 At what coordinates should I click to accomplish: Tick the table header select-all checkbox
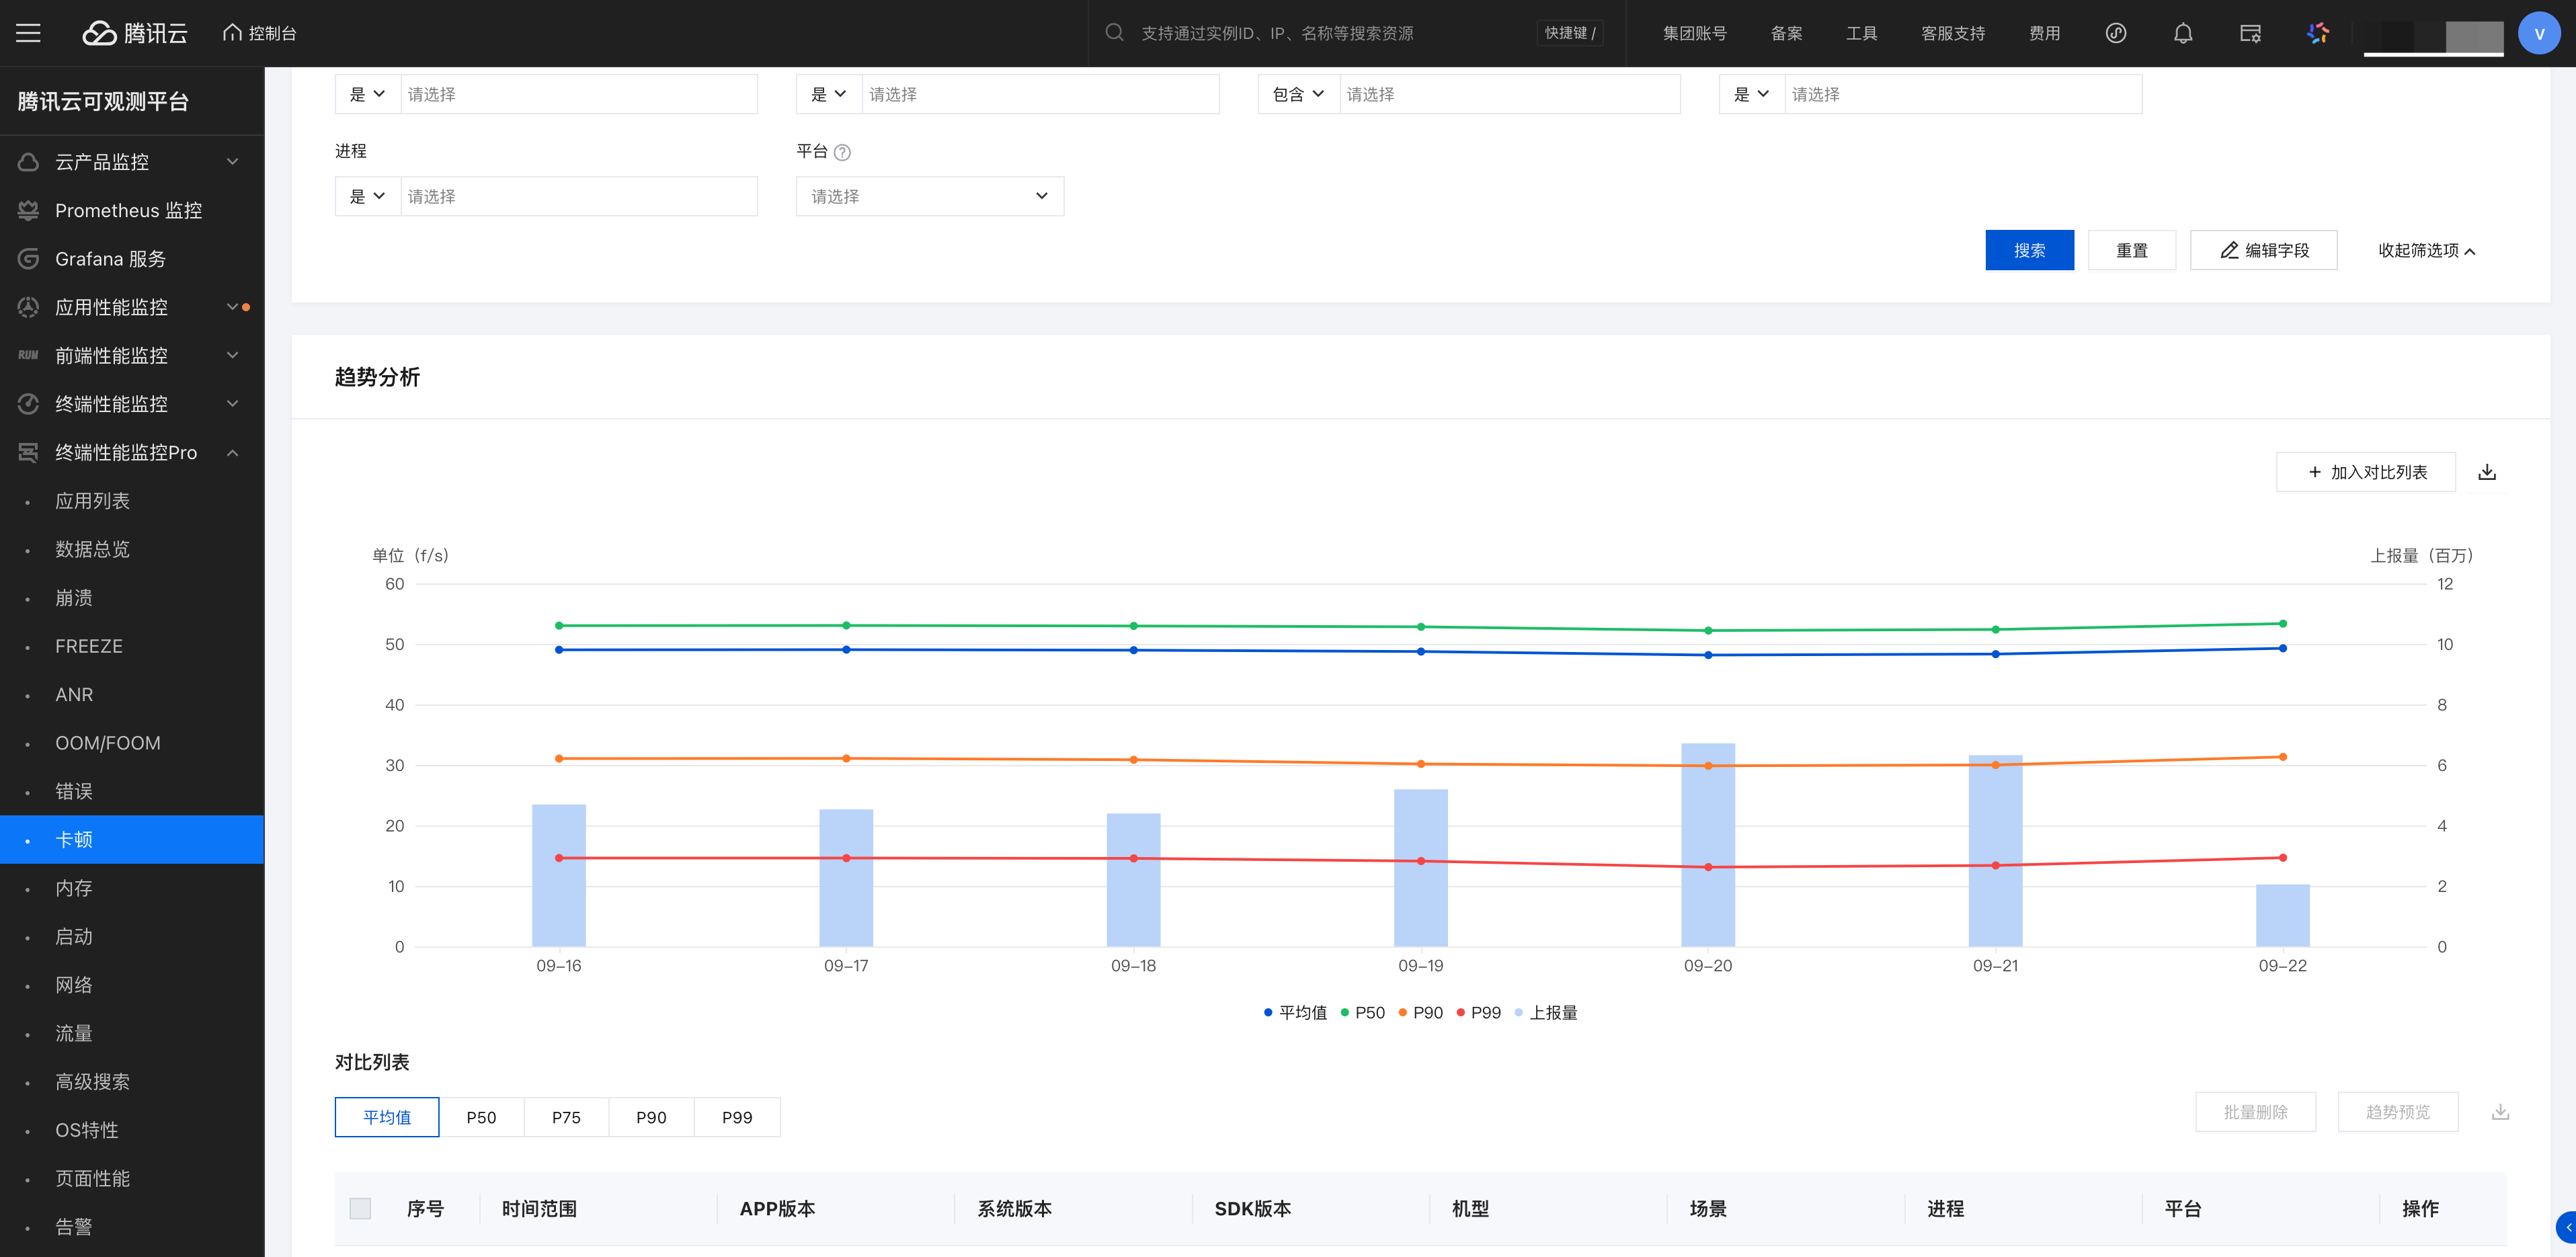pos(360,1208)
